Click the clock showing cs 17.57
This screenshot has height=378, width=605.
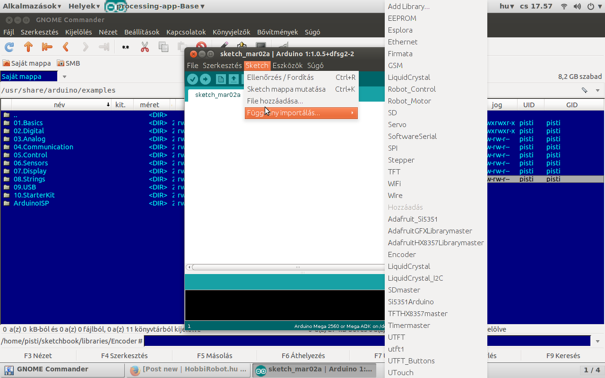point(536,6)
